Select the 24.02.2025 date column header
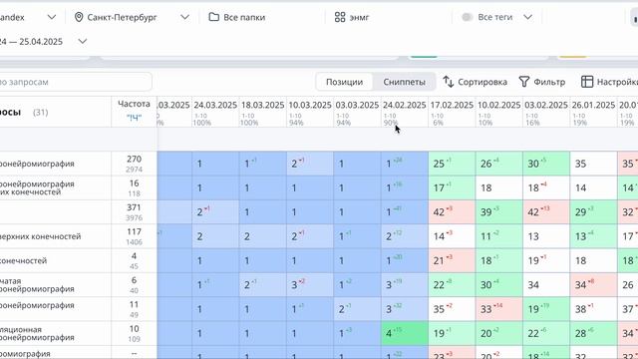Viewport: 638px width, 359px height. click(404, 105)
